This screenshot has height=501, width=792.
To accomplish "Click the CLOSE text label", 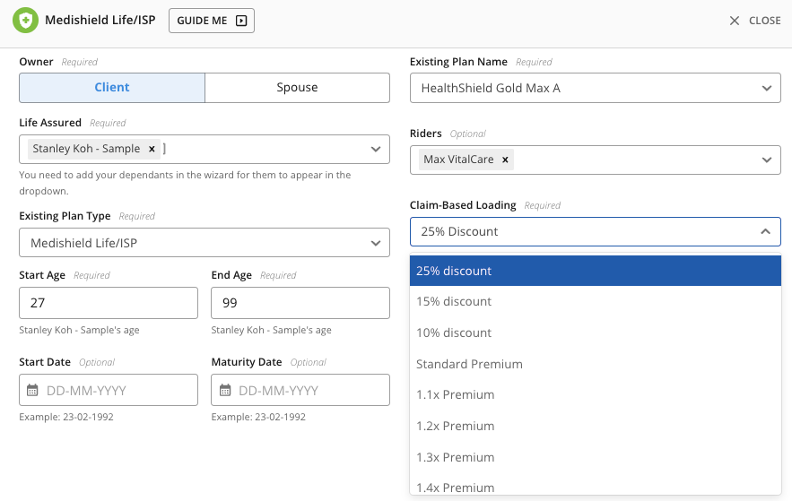I will [765, 21].
